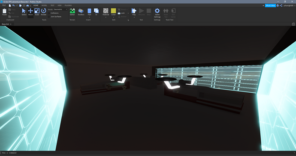
Task: Open the Edit group launcher arrow
Action: point(128,20)
